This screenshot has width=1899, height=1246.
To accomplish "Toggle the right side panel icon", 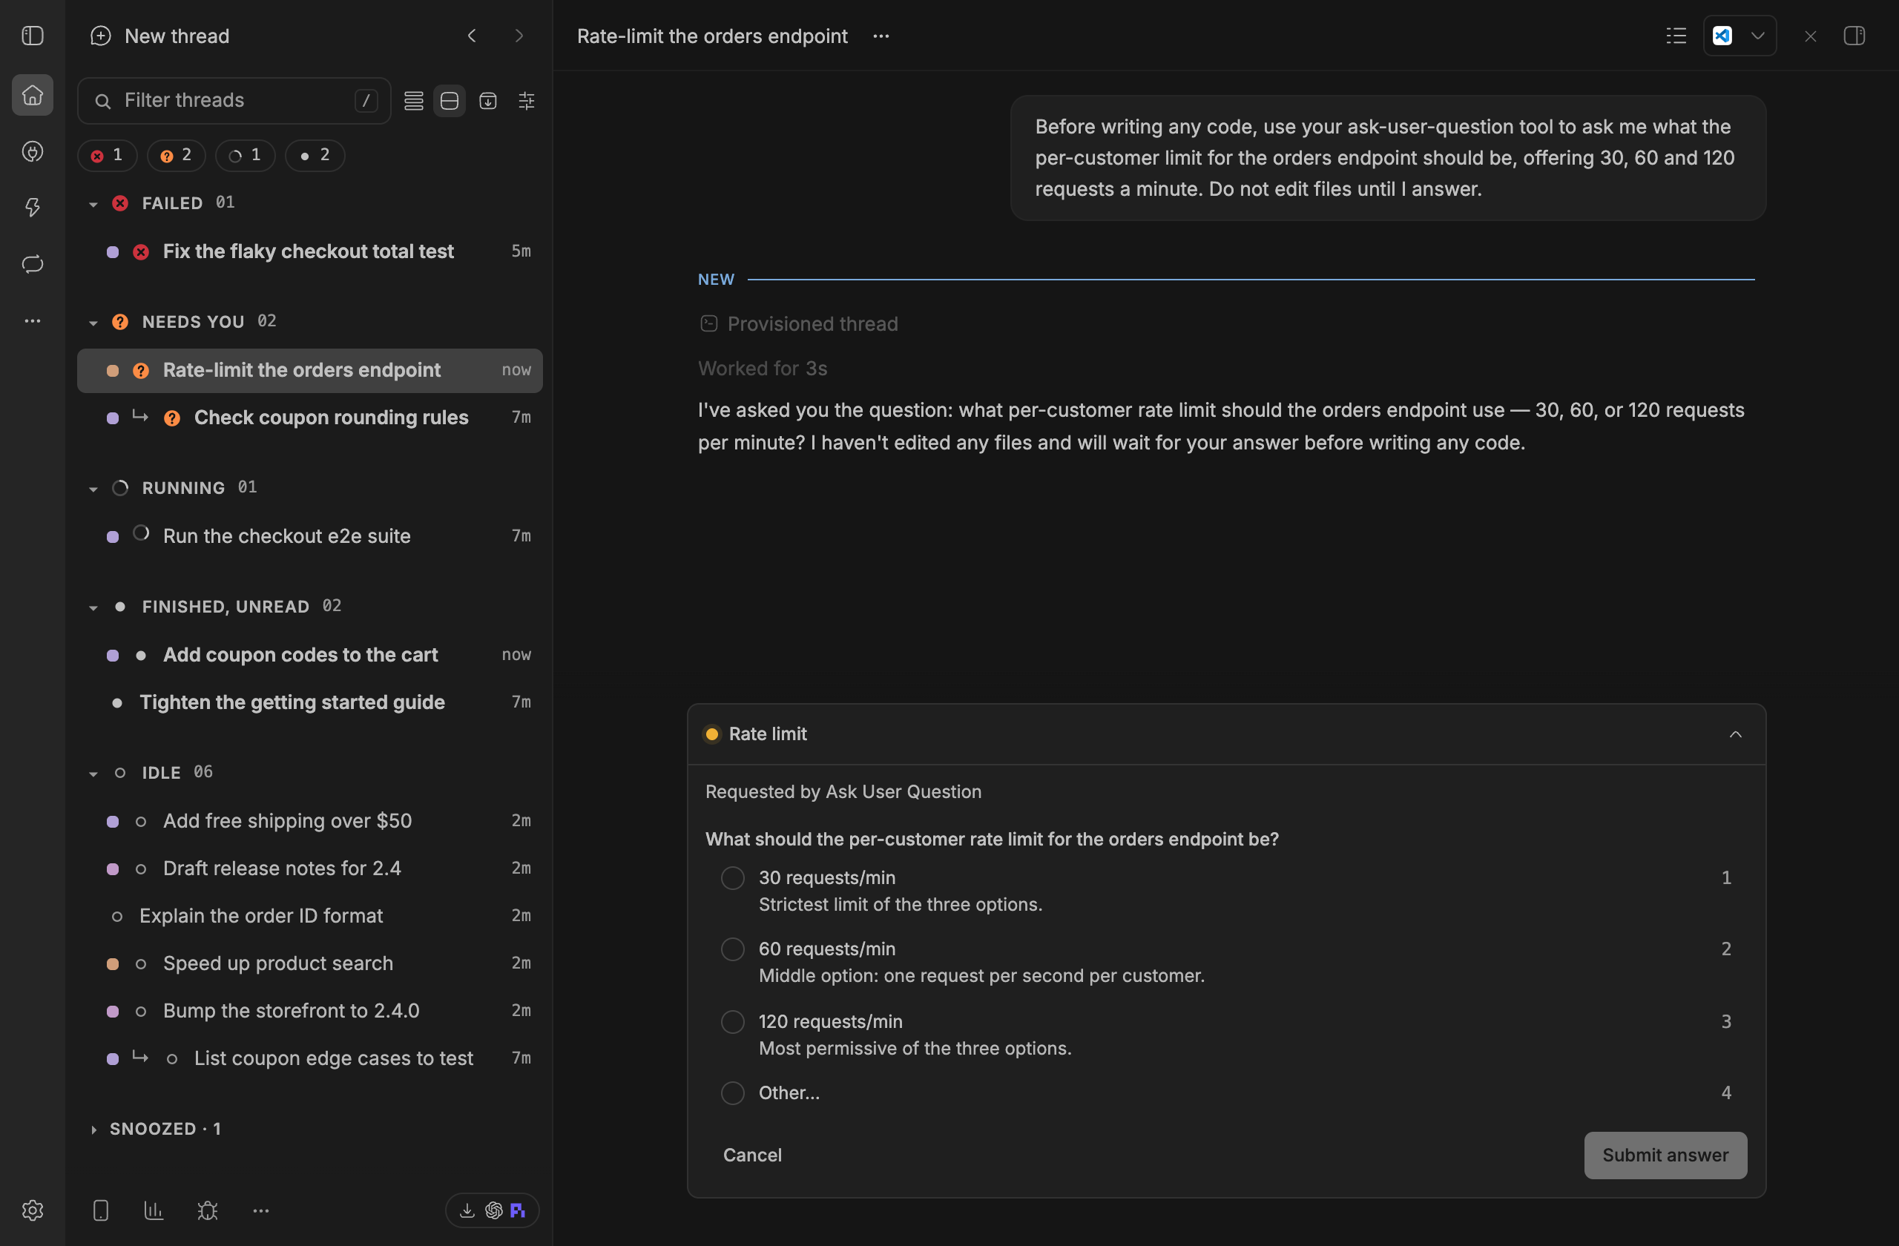I will coord(1854,36).
